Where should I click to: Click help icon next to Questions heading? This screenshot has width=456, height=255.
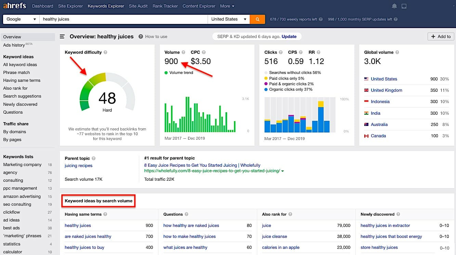point(186,214)
